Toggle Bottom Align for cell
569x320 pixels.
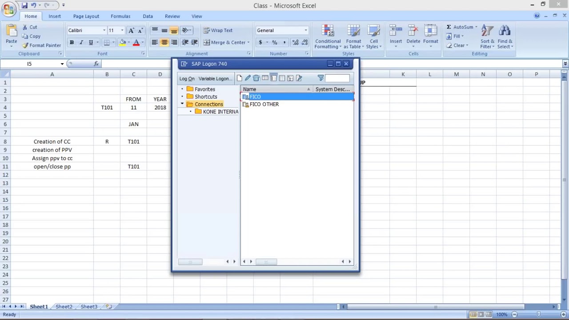click(x=174, y=30)
